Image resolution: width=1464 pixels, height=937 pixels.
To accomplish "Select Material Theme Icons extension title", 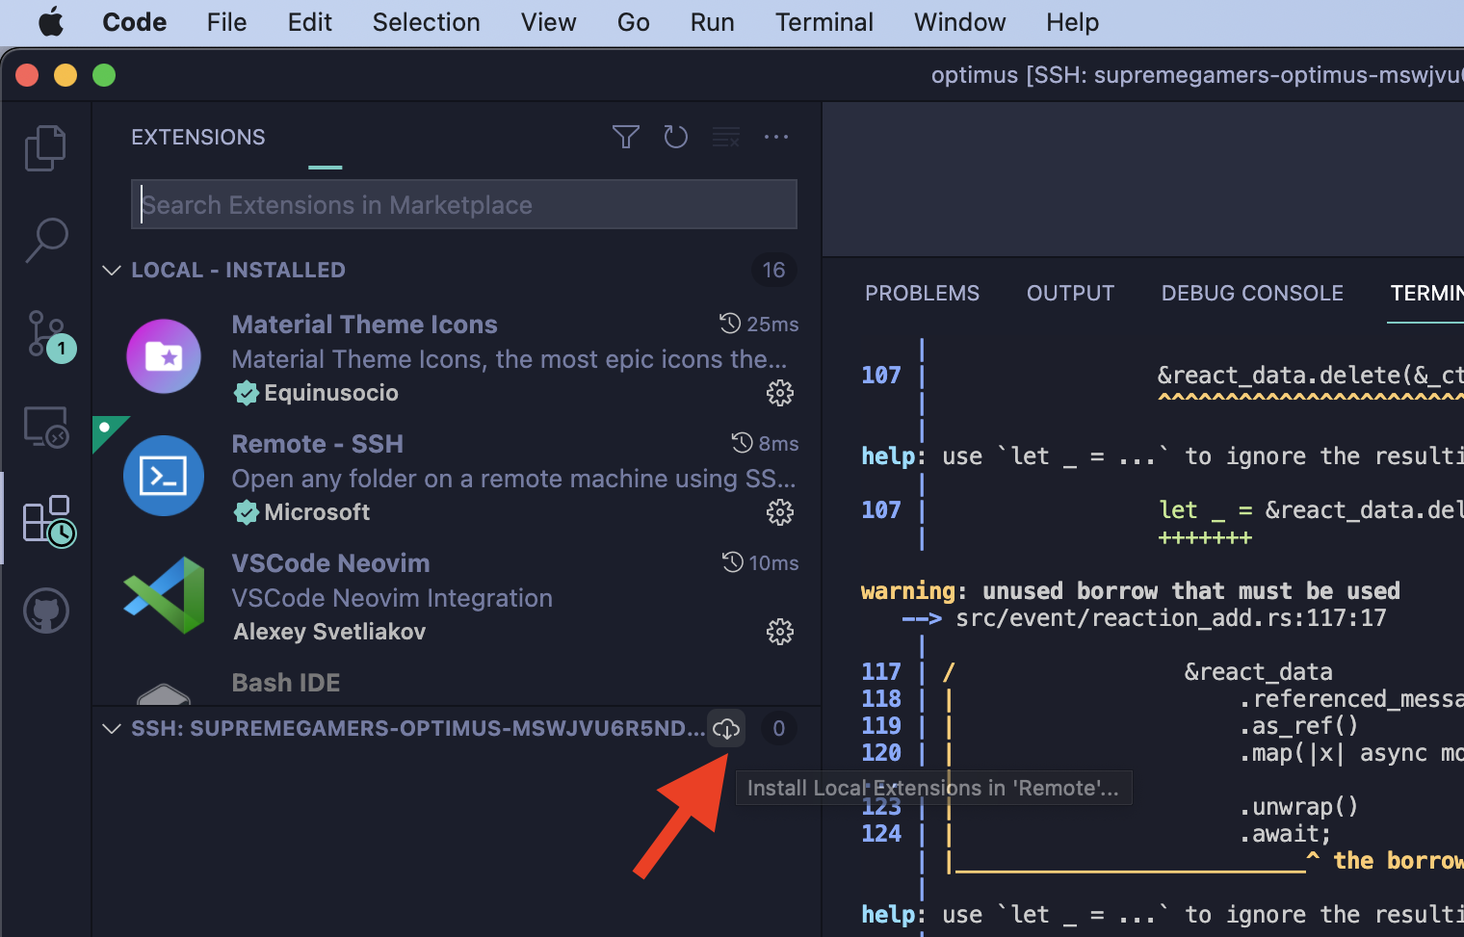I will [x=365, y=325].
